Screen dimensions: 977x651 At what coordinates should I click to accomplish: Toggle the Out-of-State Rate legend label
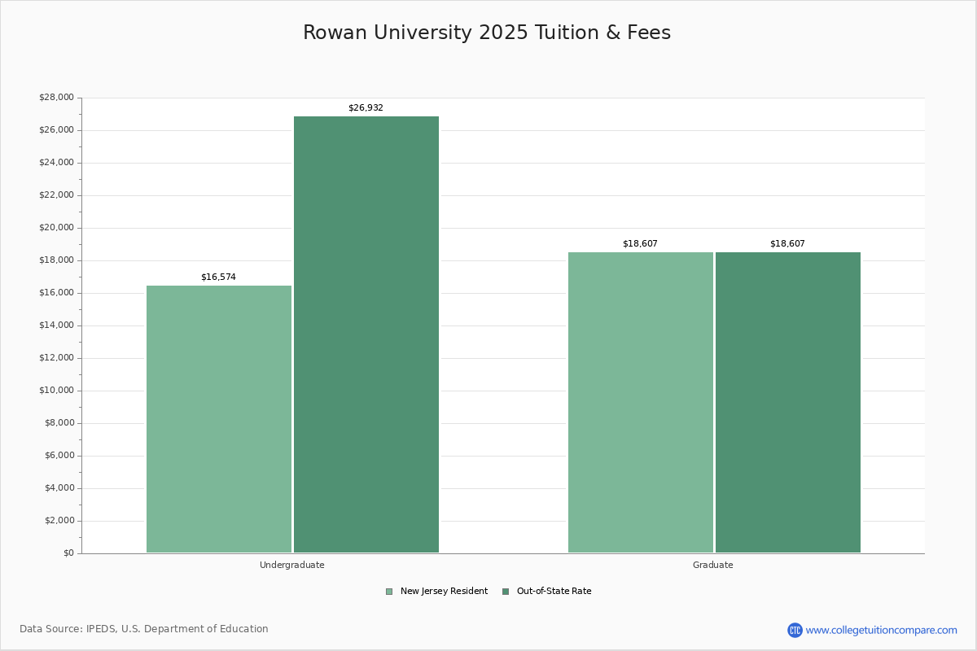[x=554, y=592]
